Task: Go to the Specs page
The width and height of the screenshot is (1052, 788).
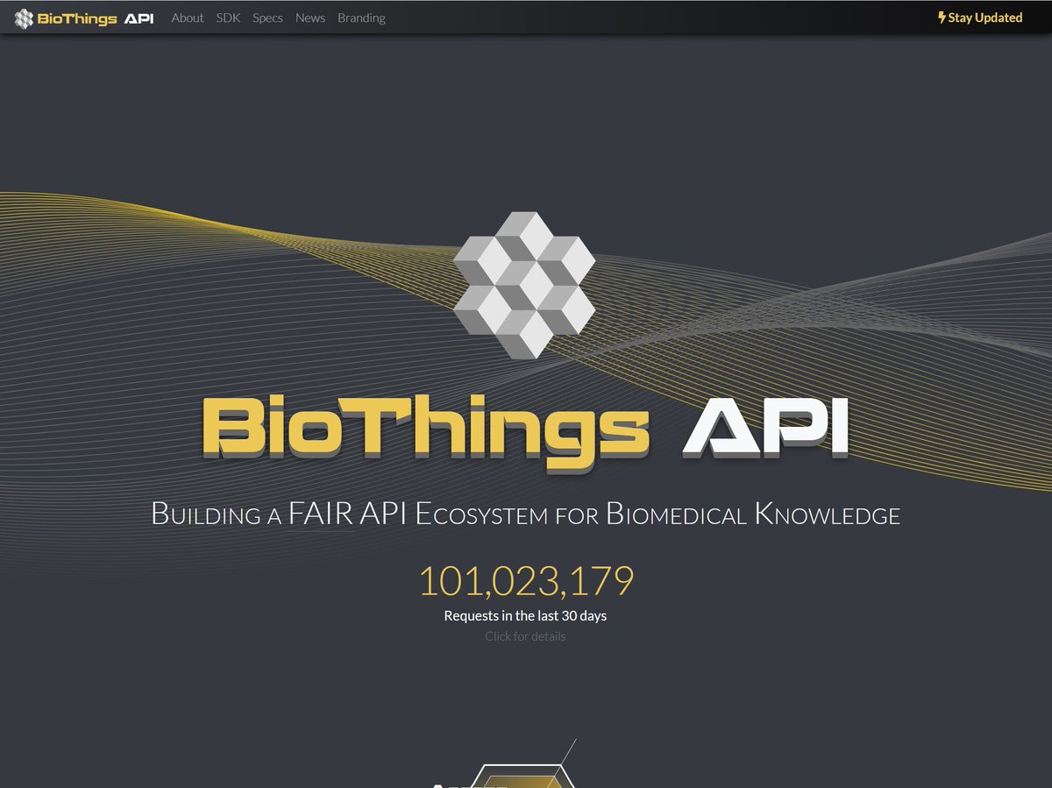Action: [x=267, y=18]
